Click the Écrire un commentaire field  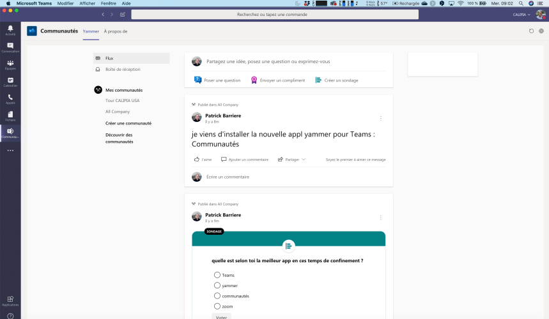[228, 177]
